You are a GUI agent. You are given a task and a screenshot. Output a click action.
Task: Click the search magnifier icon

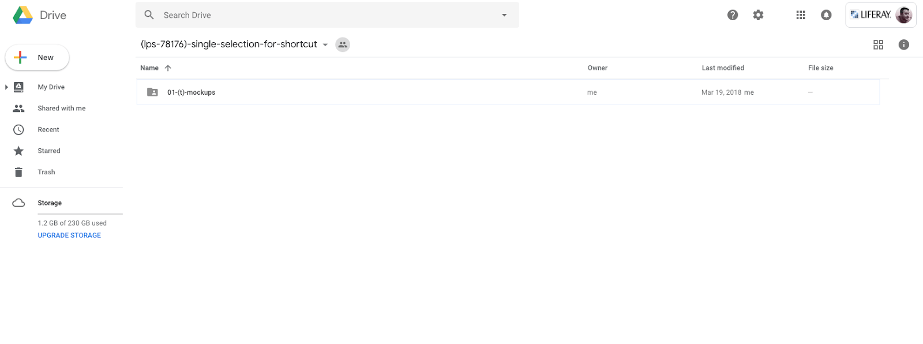[149, 15]
